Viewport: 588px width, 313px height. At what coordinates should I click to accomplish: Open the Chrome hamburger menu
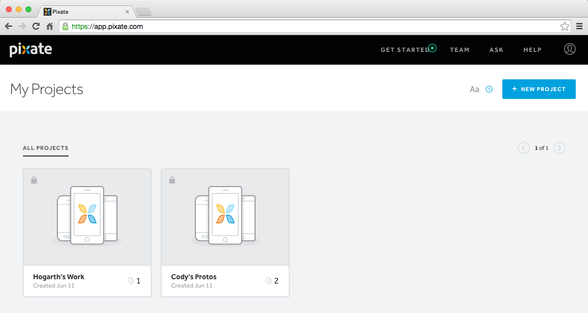pos(579,26)
